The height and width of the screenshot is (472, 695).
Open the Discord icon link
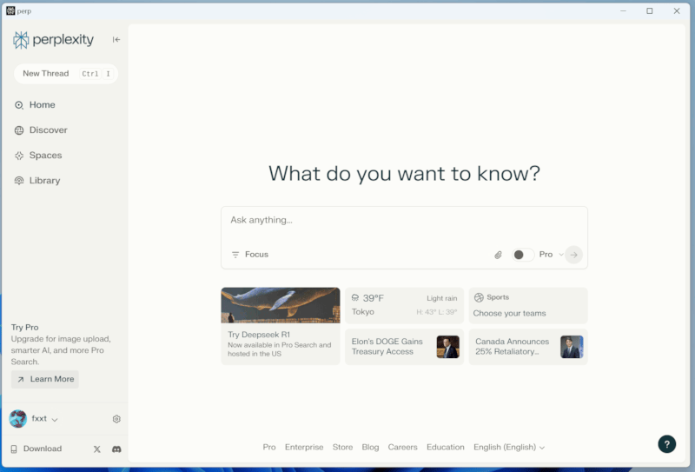[x=116, y=449]
